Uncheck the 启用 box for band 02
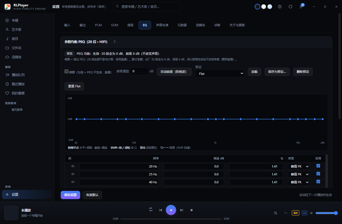This screenshot has width=342, height=224. point(318,174)
